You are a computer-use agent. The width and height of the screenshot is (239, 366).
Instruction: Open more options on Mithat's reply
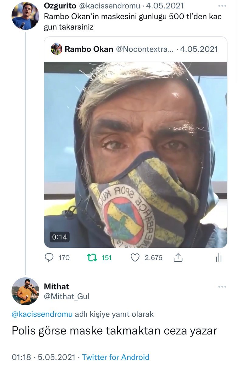(x=222, y=287)
